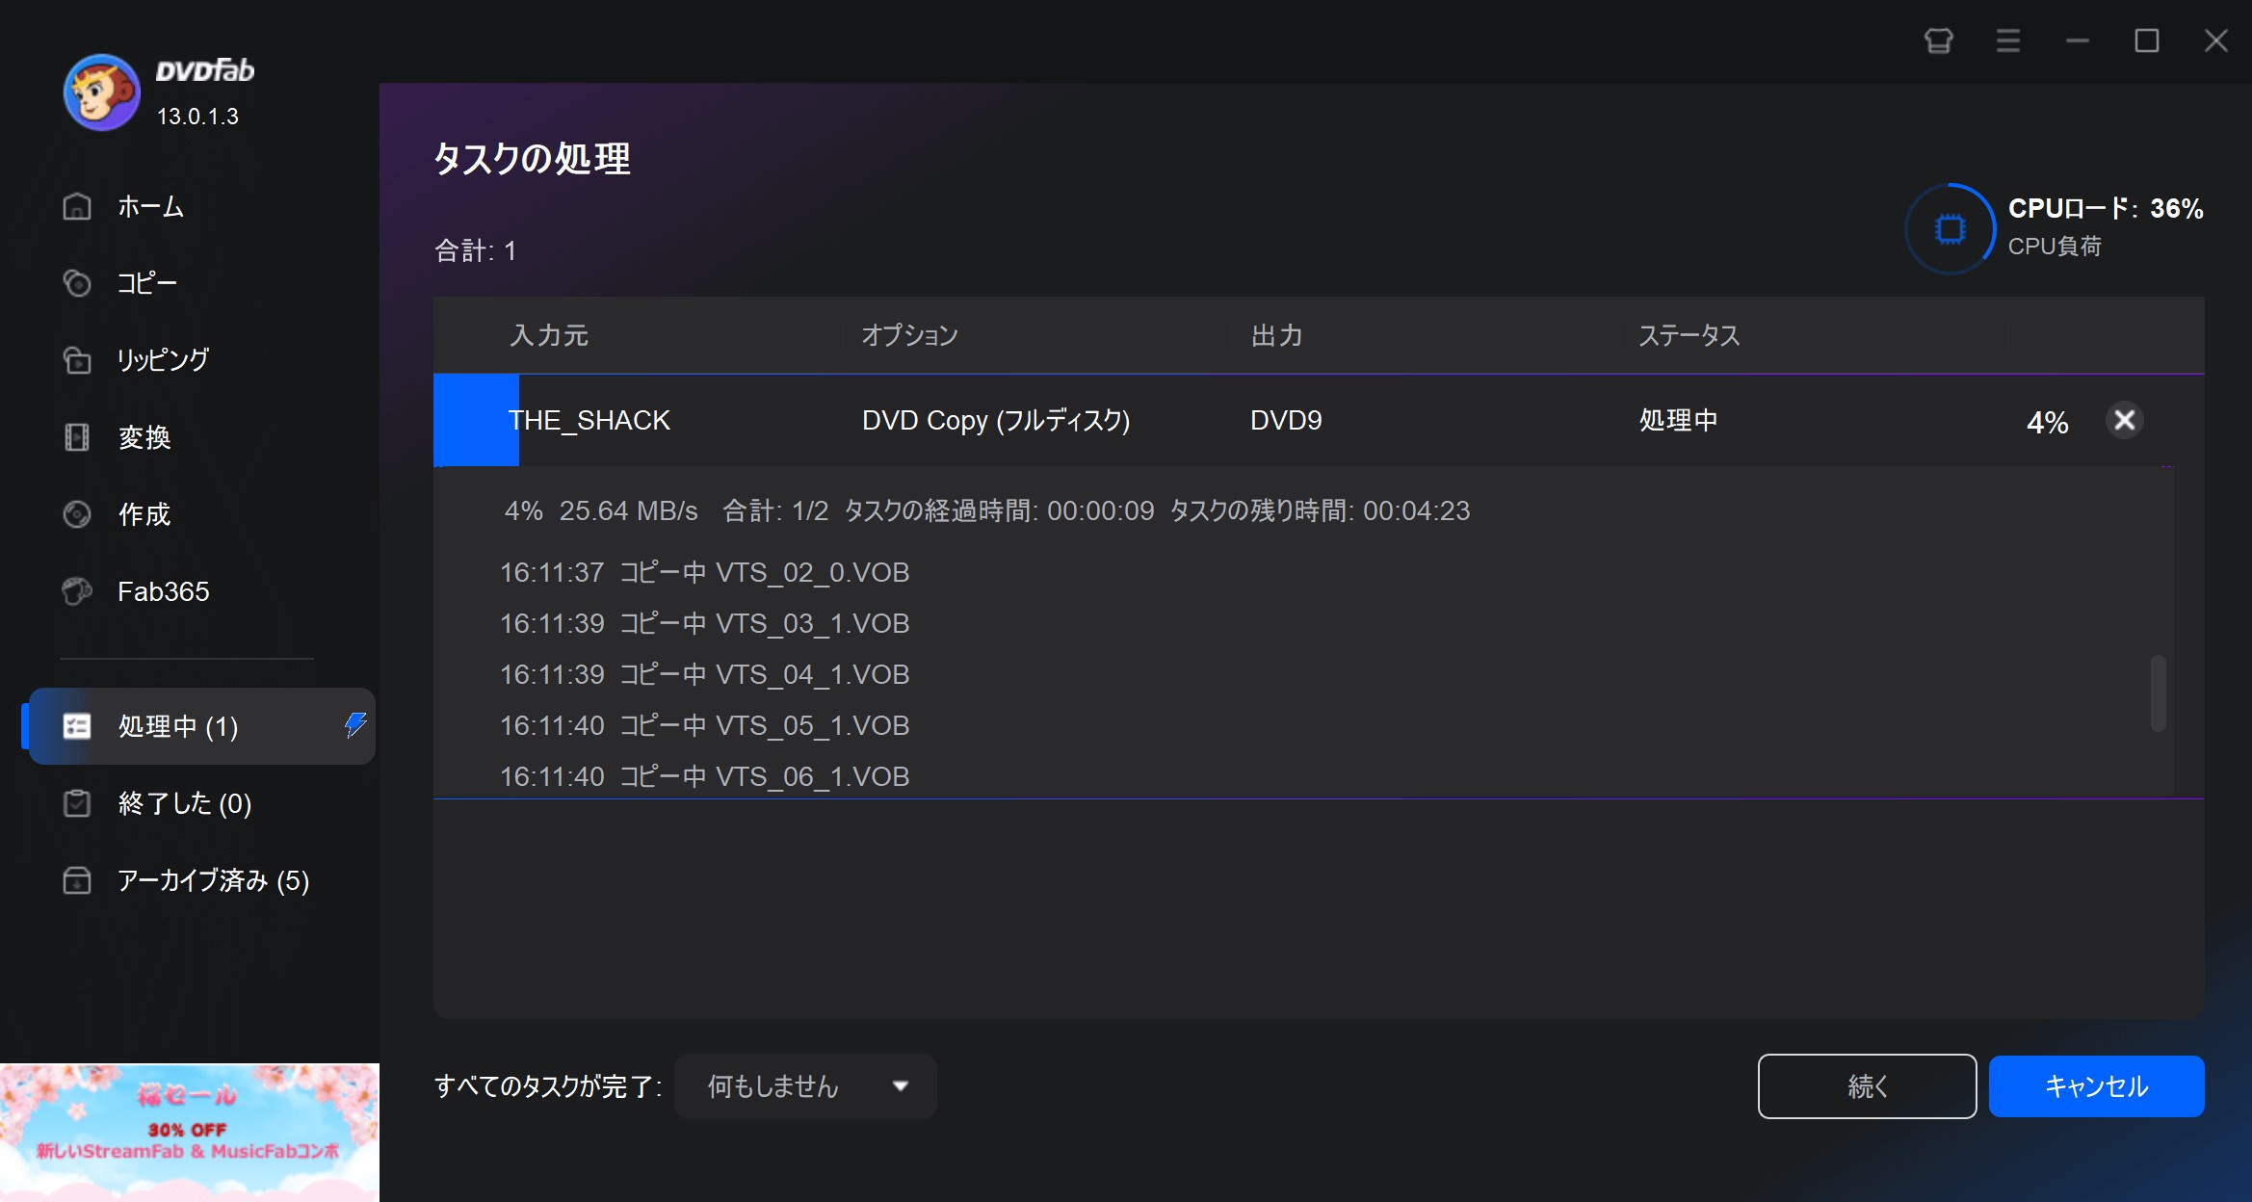
Task: Select the 処理中 (1) task list
Action: click(x=201, y=726)
